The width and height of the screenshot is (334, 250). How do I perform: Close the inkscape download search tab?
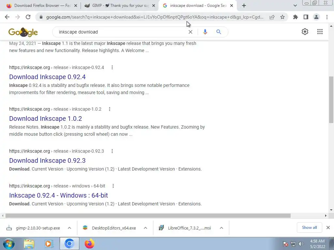click(x=232, y=6)
